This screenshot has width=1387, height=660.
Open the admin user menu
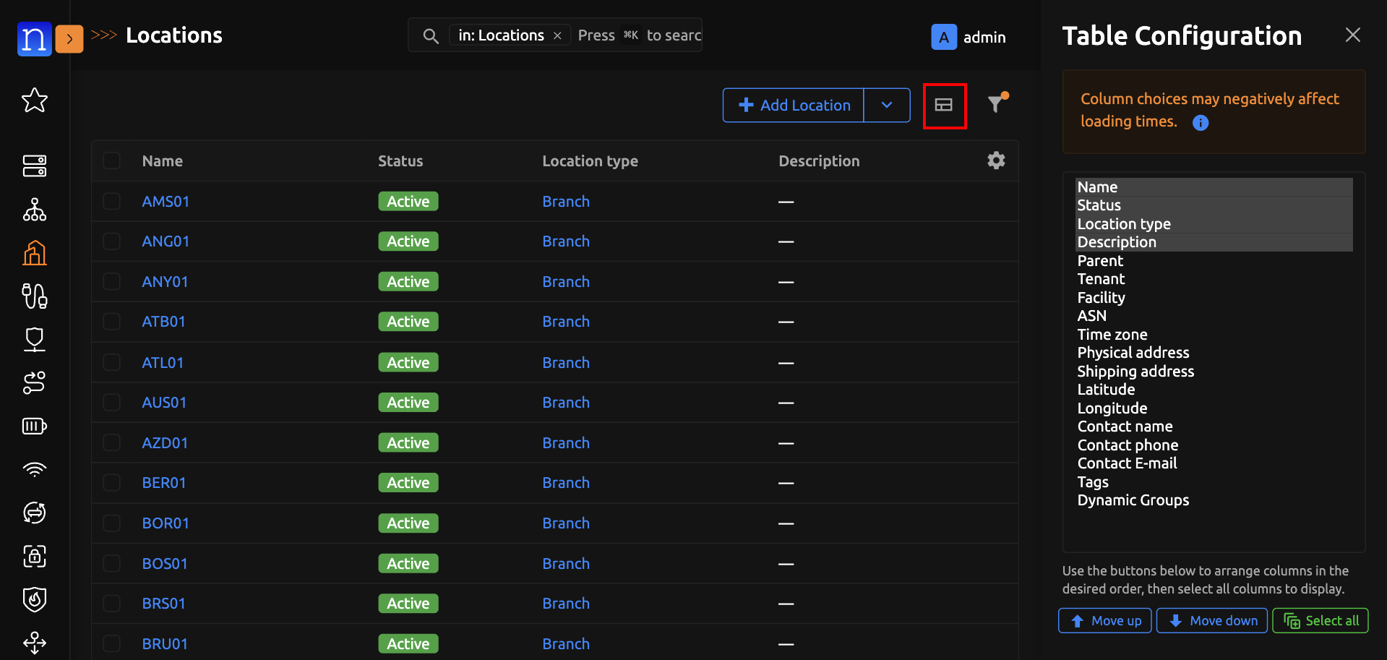(x=969, y=37)
